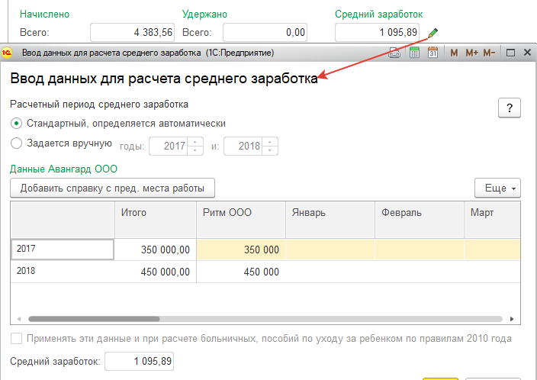Click the M- memory subtract button

(x=489, y=53)
